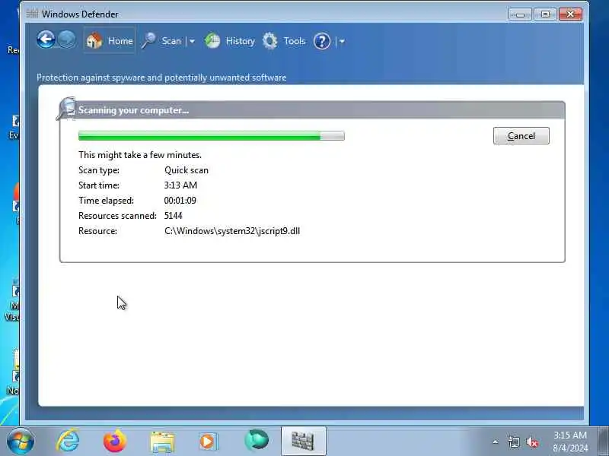Maximize the Windows Defender window
This screenshot has height=456, width=609.
pyautogui.click(x=545, y=14)
